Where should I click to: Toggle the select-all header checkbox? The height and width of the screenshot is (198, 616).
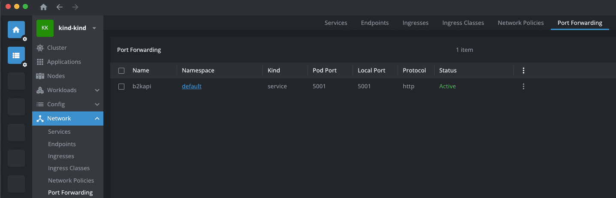click(121, 71)
